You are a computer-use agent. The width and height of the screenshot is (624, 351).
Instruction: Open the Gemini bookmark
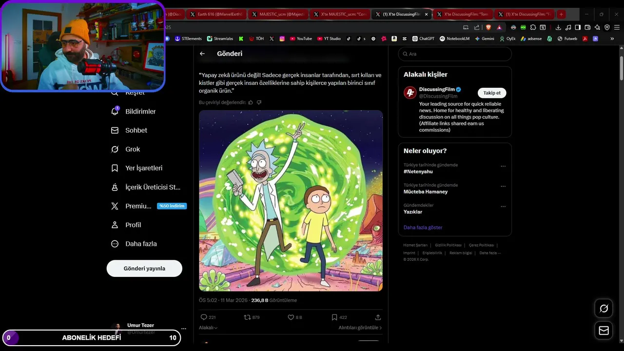[484, 39]
